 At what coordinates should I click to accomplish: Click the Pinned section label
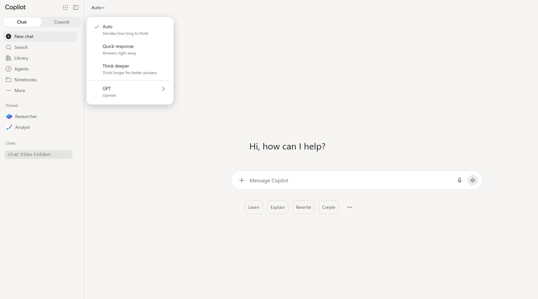tap(12, 106)
